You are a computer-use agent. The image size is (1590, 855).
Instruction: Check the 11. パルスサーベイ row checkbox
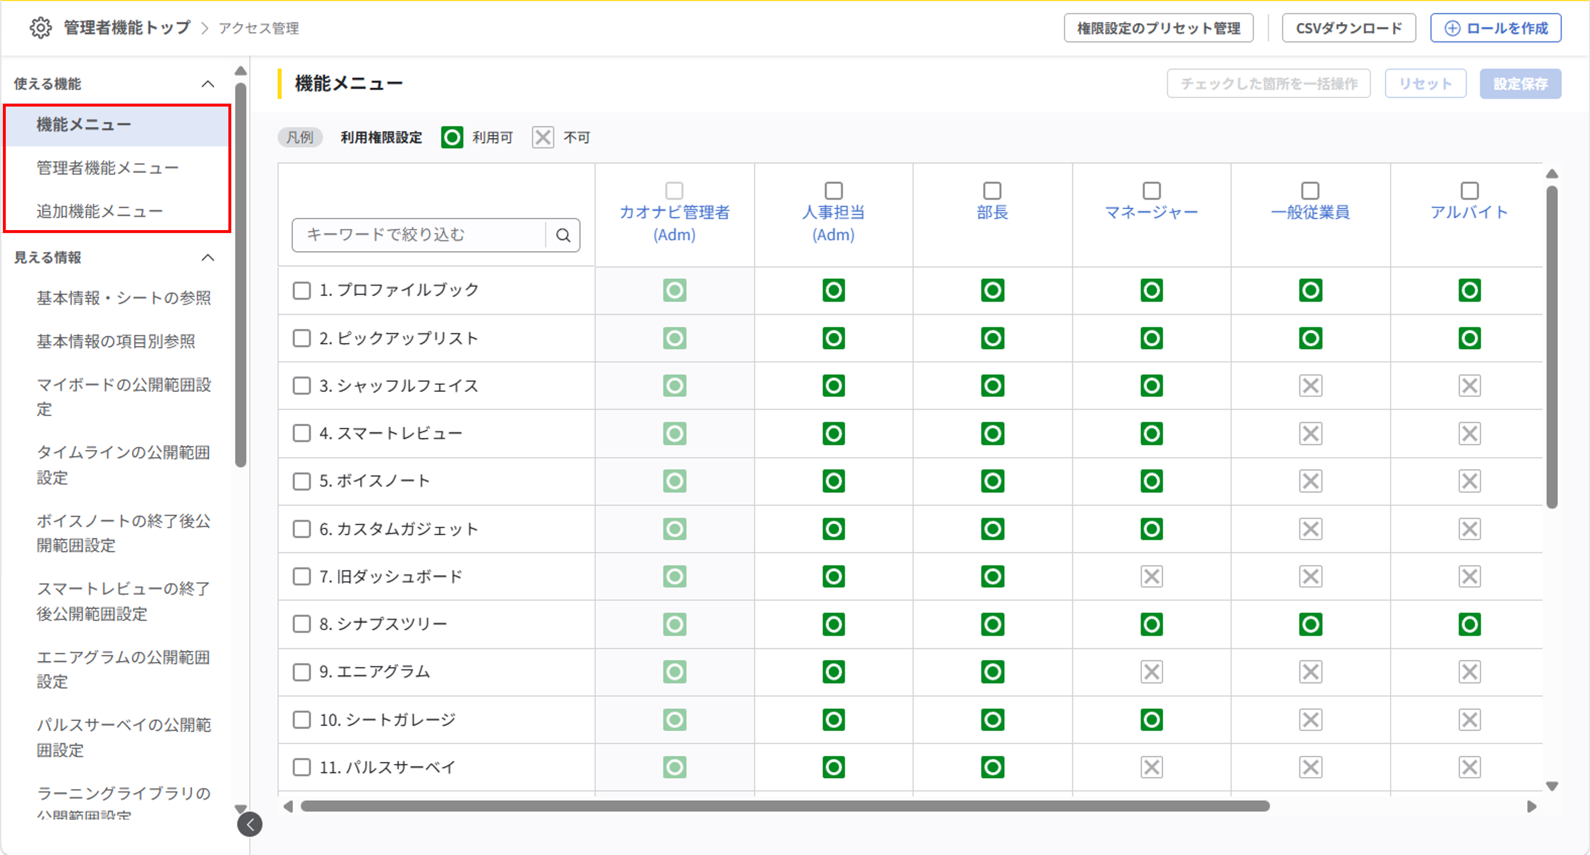[301, 767]
